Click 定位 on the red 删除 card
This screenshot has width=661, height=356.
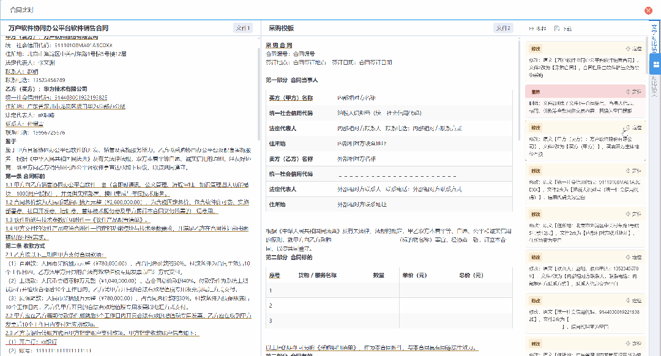pyautogui.click(x=633, y=92)
